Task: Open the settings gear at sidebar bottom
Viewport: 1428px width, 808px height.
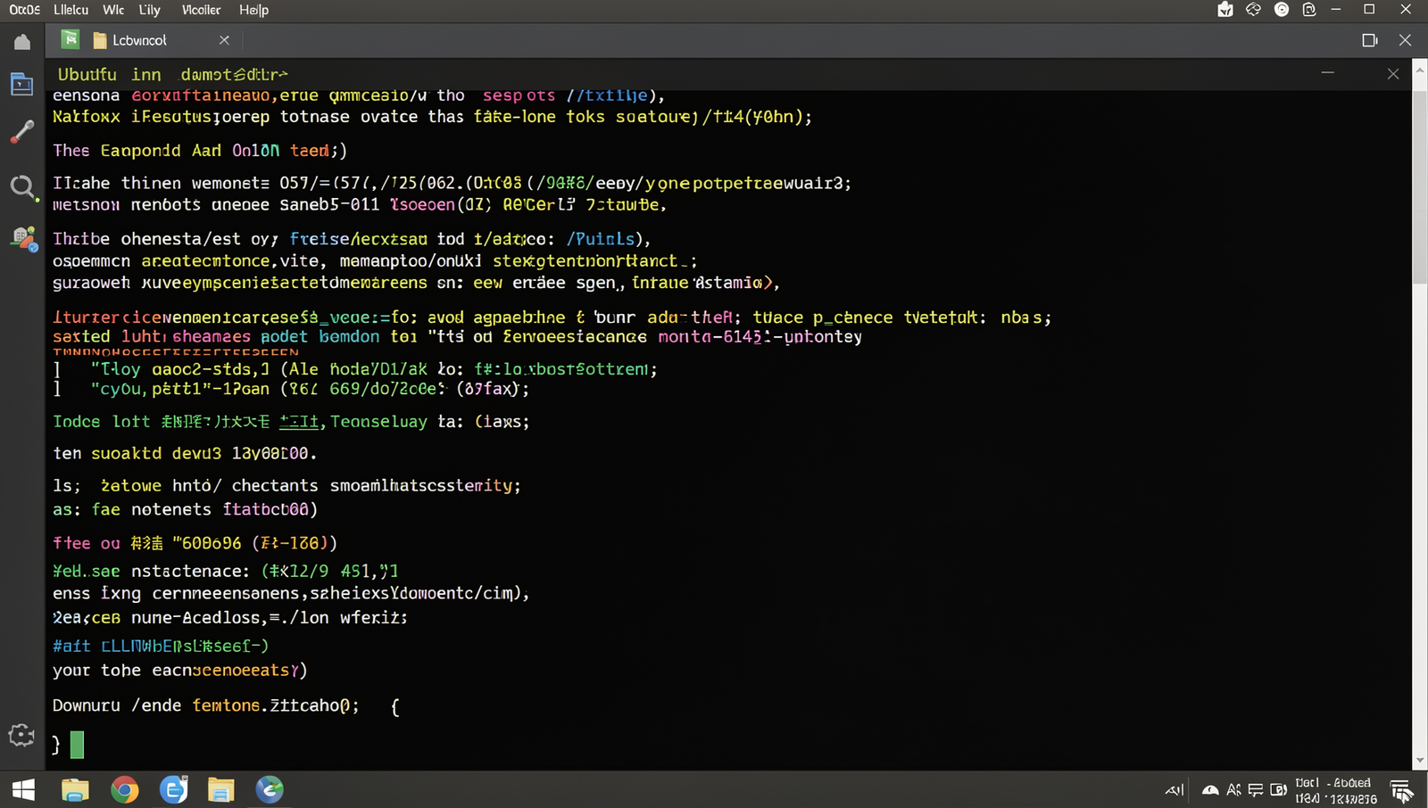Action: (21, 735)
